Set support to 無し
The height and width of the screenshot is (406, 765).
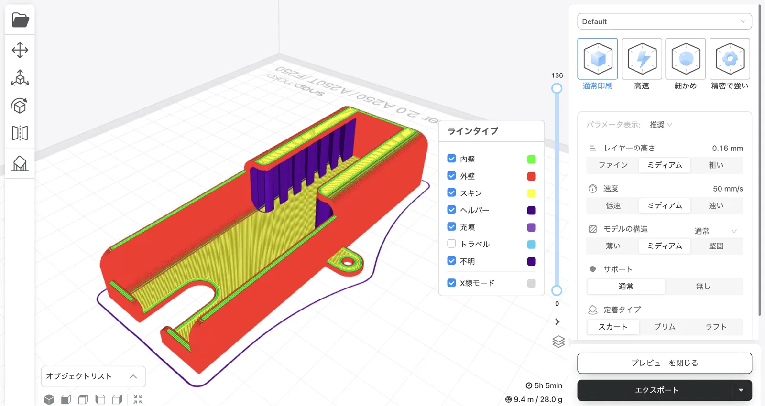(703, 287)
